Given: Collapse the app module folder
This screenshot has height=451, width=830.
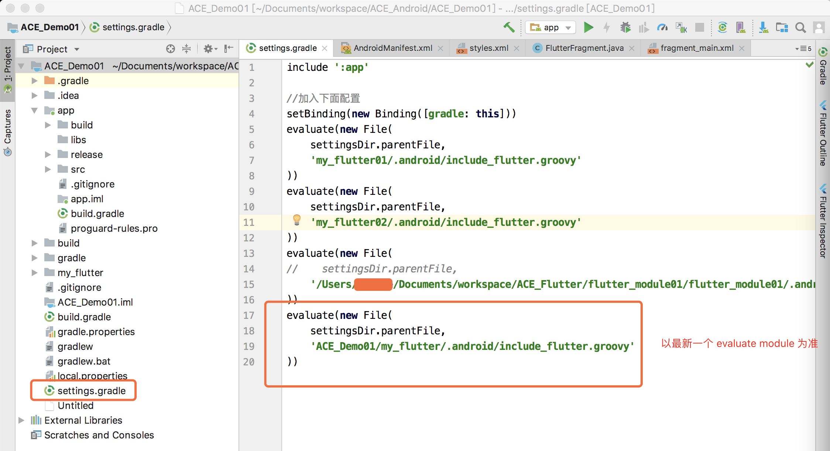Looking at the screenshot, I should point(35,110).
